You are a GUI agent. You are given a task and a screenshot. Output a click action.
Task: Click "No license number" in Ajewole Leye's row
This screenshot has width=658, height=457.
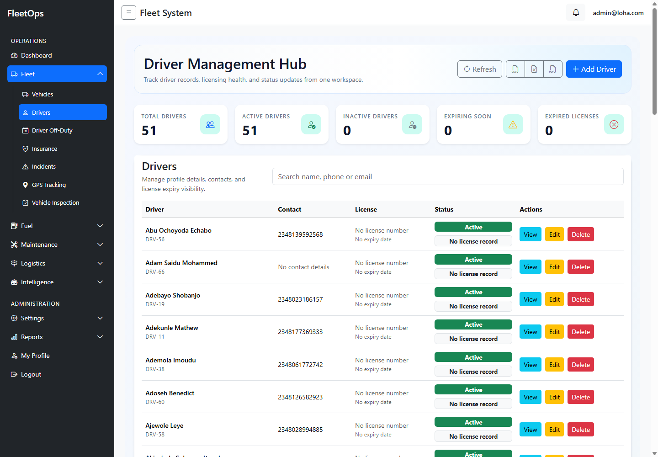tap(382, 425)
